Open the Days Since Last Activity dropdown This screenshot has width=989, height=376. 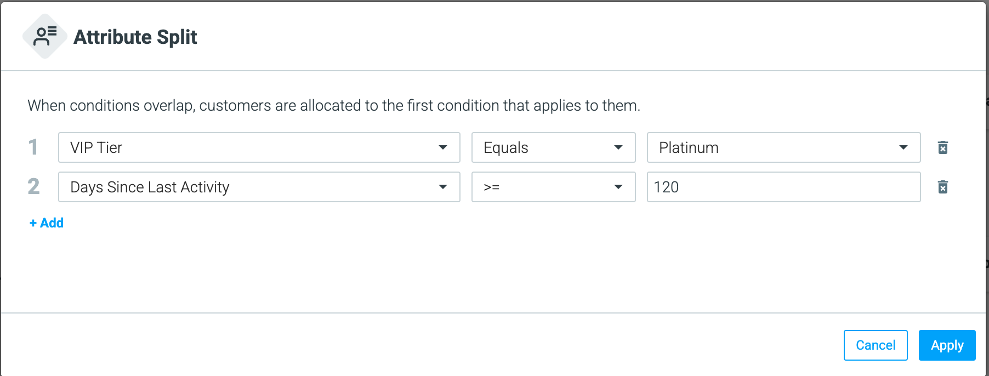[259, 187]
